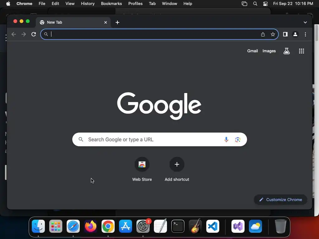The height and width of the screenshot is (239, 319).
Task: Reload the current page
Action: [x=34, y=34]
